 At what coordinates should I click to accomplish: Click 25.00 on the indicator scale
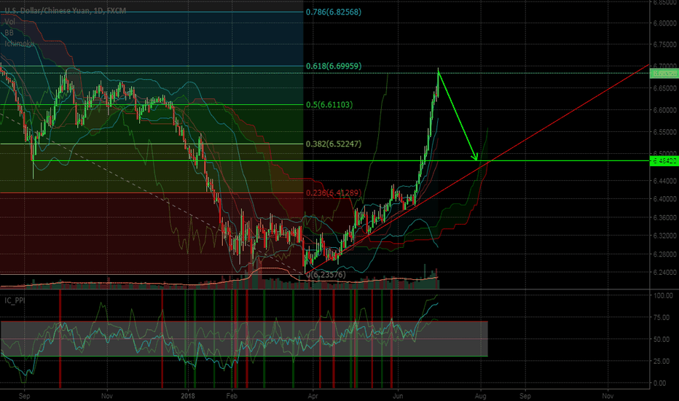pos(662,361)
